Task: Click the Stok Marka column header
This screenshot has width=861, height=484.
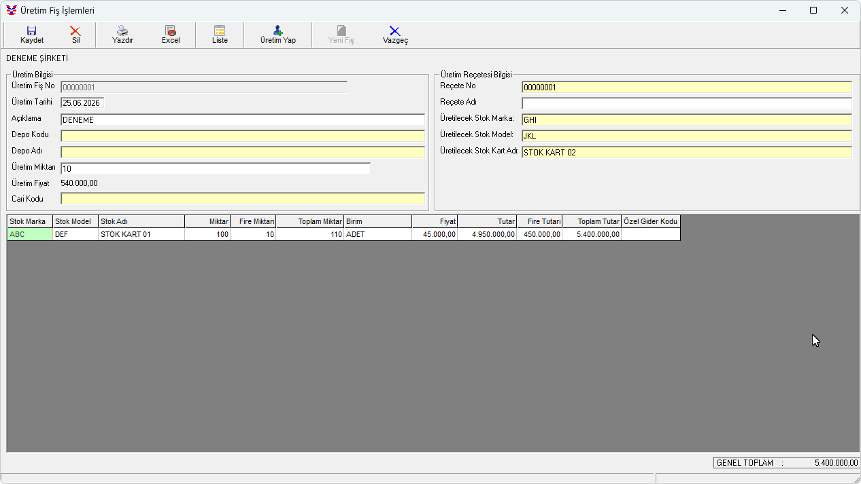Action: tap(30, 221)
